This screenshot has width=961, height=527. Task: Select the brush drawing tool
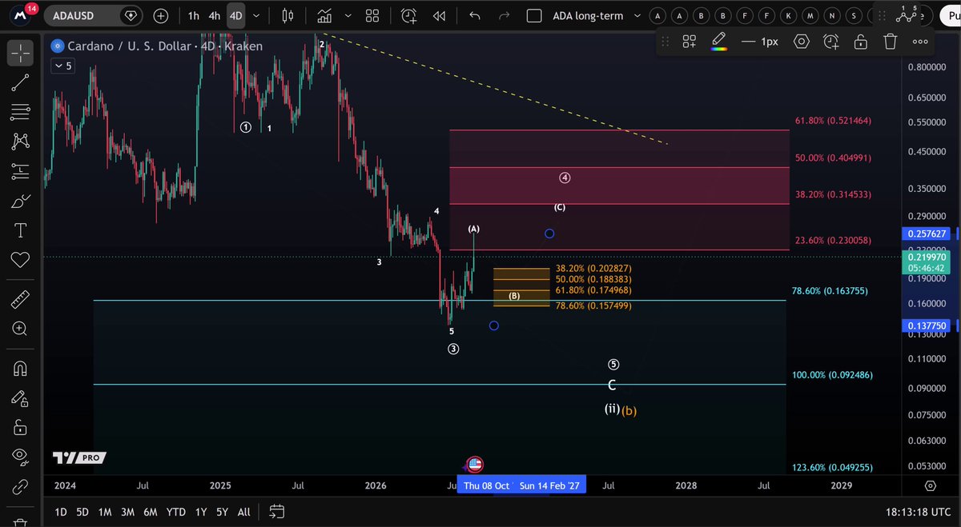(x=20, y=202)
